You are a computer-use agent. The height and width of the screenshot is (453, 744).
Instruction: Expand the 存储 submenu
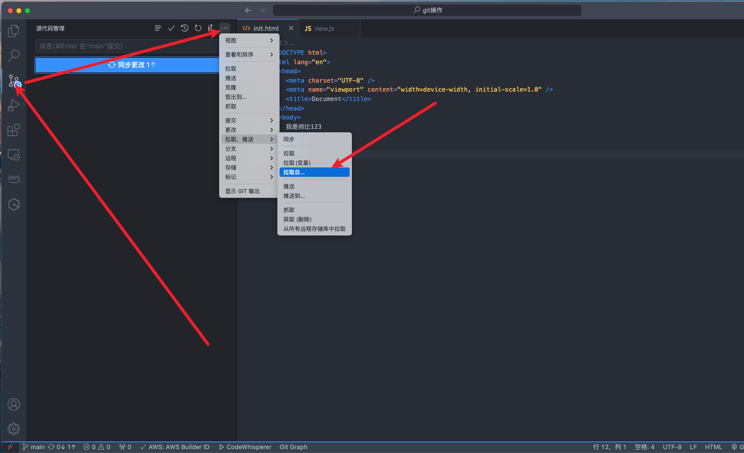(249, 167)
